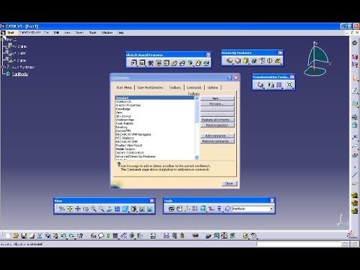Click Zoom Out in View toolbar
The height and width of the screenshot is (270, 360).
coord(101,208)
